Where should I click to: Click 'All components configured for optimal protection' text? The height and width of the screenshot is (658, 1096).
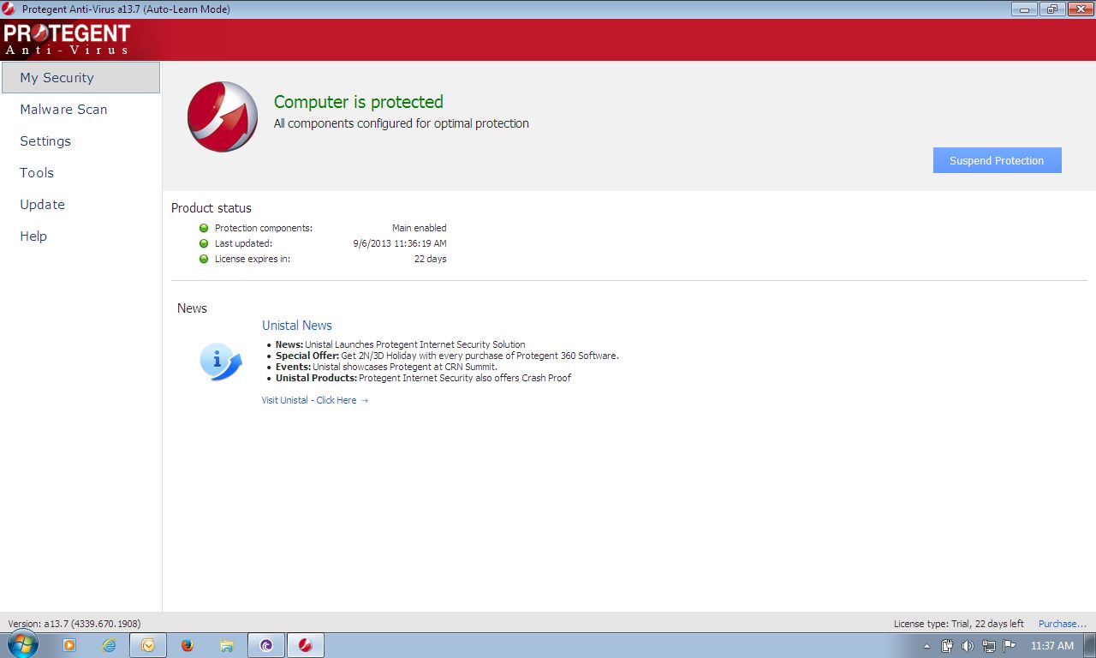[x=402, y=123]
